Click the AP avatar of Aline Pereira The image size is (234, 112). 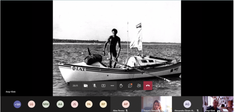126,104
